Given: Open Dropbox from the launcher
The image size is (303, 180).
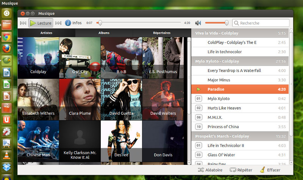Looking at the screenshot, I should [6, 167].
